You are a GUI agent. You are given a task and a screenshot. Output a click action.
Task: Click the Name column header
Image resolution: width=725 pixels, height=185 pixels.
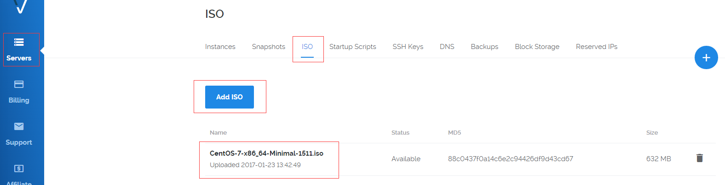218,133
